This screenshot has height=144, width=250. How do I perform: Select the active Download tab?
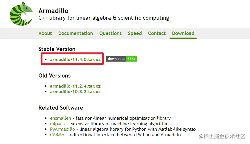(183, 33)
